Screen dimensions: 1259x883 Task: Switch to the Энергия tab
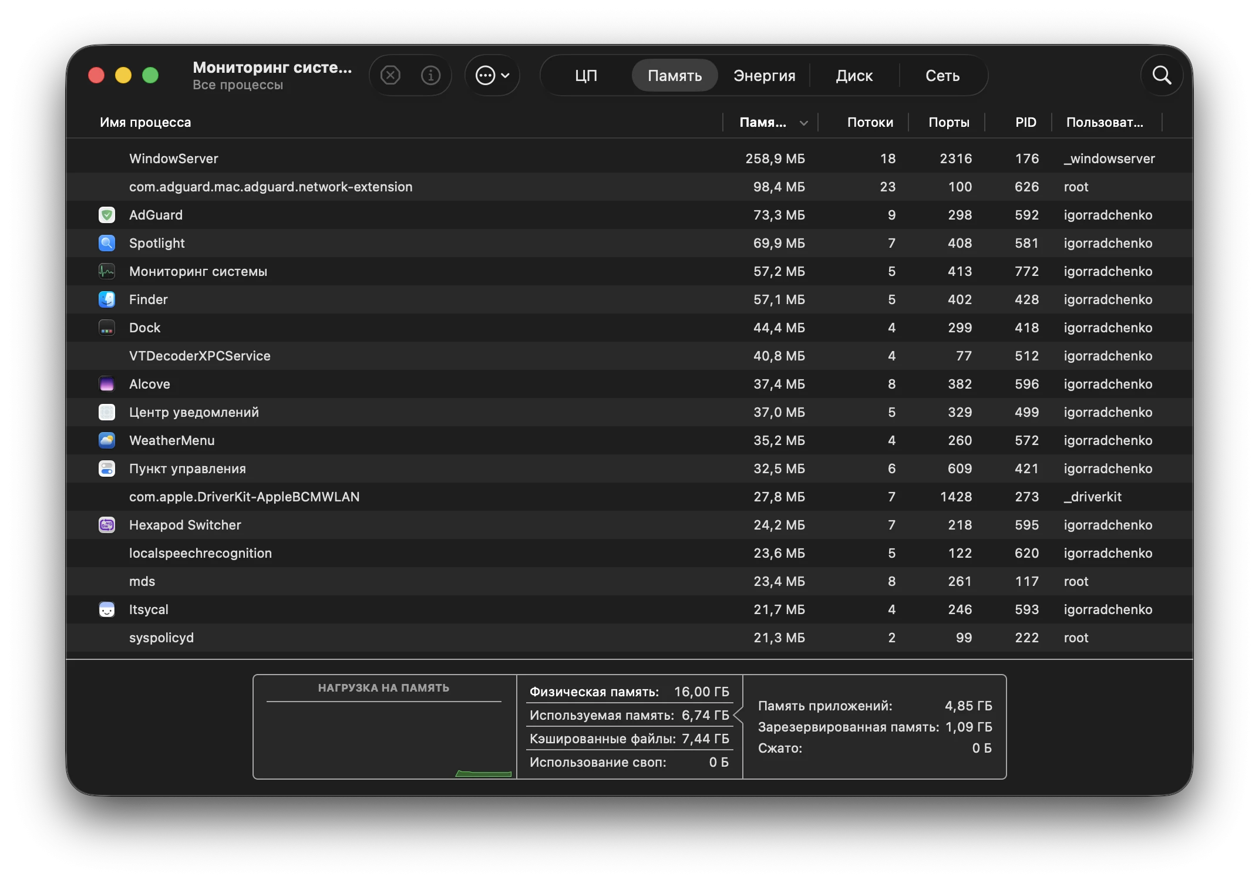coord(764,76)
